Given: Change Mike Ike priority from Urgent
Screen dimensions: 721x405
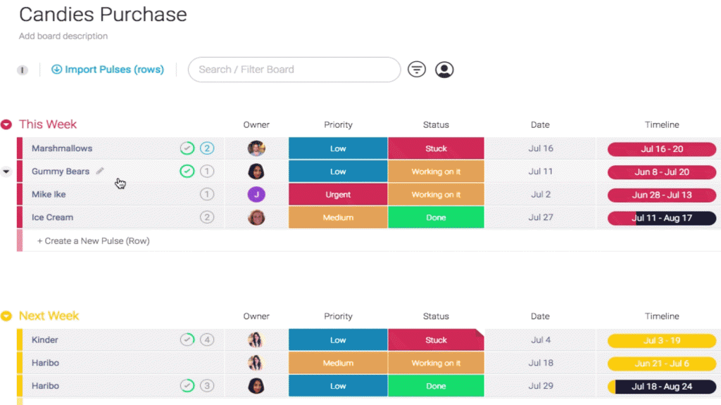Looking at the screenshot, I should (x=338, y=194).
